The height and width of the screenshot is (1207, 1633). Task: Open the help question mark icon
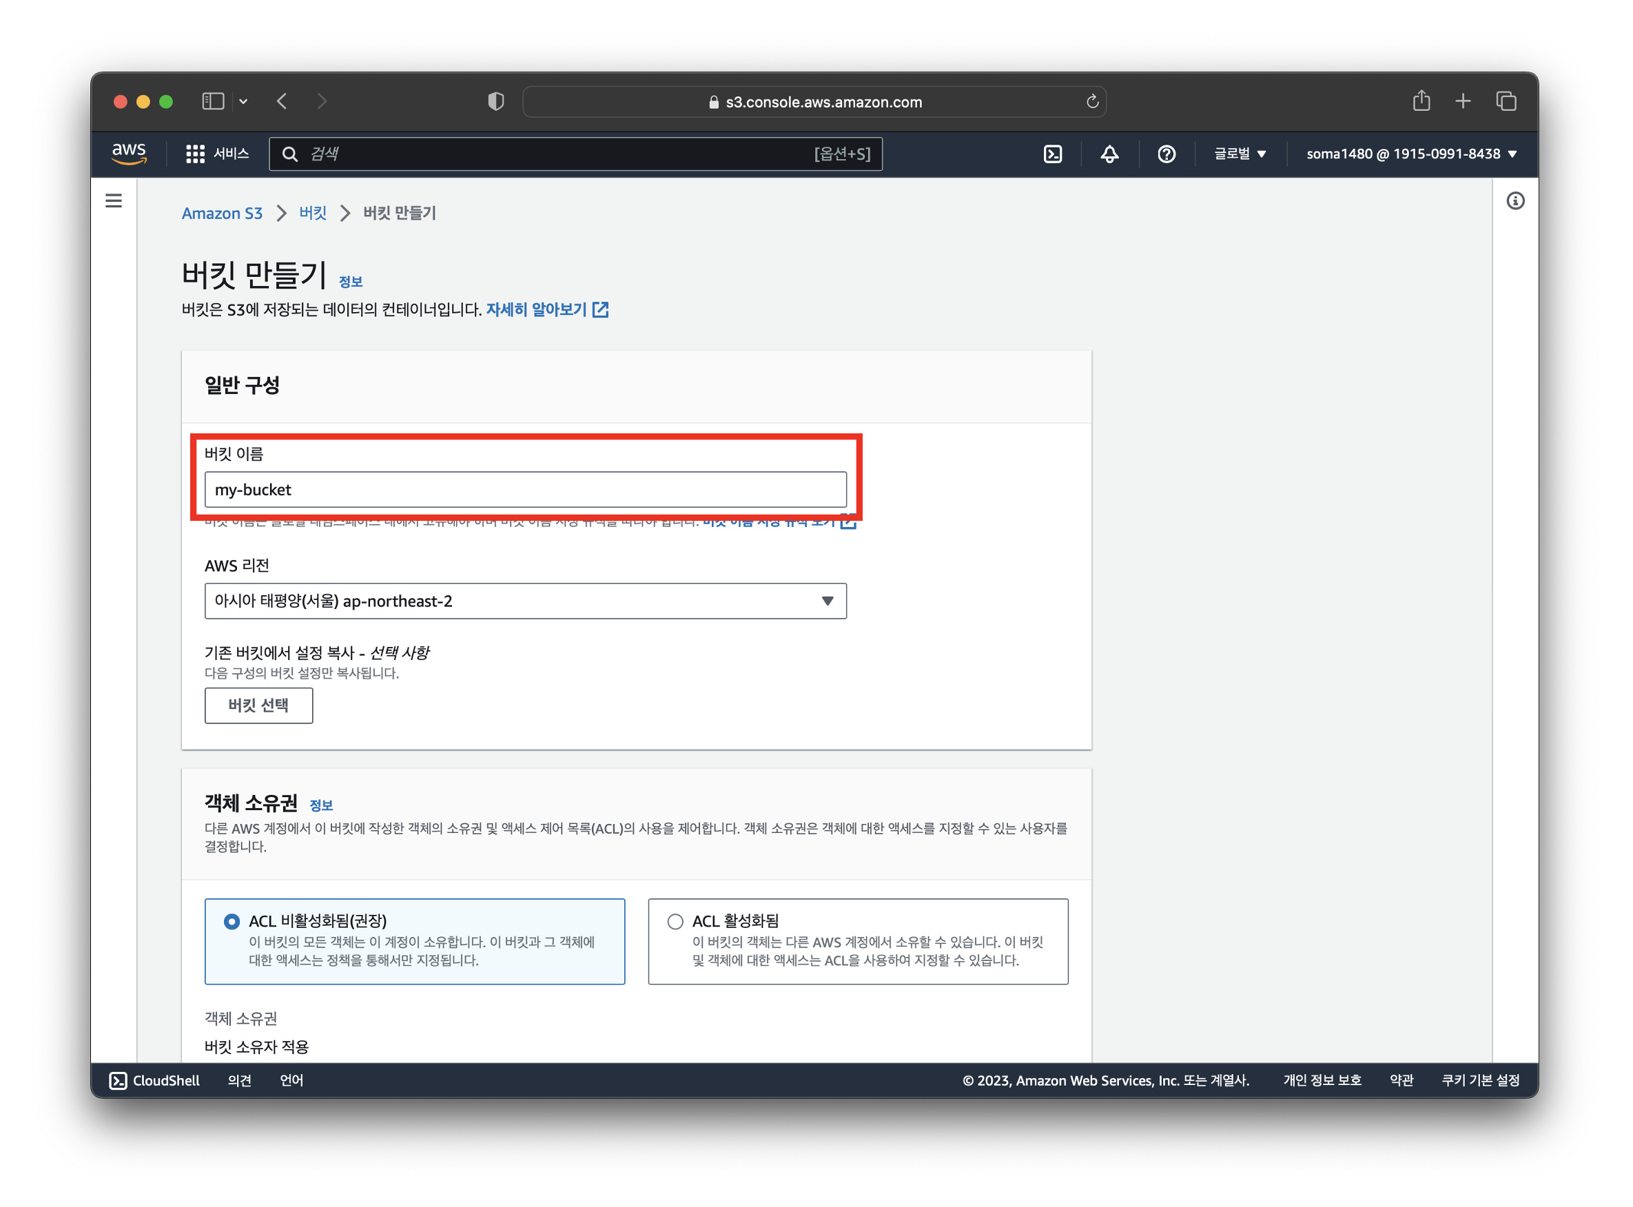click(x=1166, y=154)
